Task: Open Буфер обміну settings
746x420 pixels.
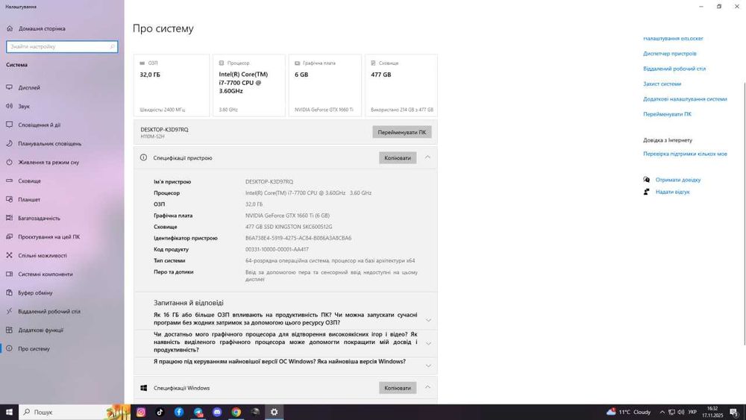Action: point(62,292)
